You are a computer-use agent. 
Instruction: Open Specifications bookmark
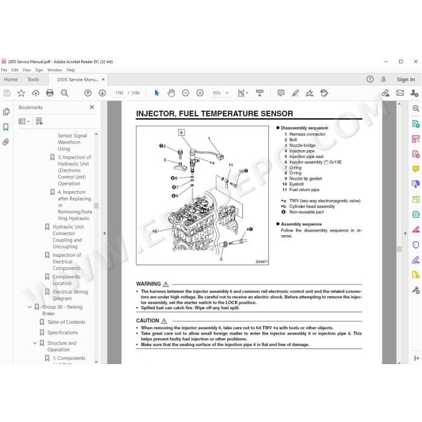(63, 333)
